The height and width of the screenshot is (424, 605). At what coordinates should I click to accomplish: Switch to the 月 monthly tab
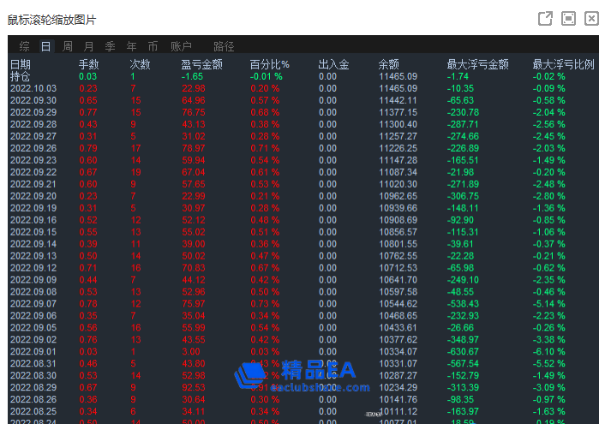point(89,46)
